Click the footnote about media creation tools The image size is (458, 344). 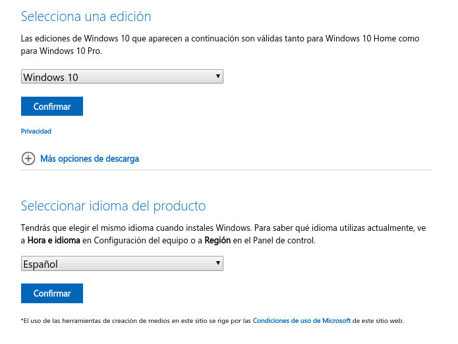pos(212,321)
